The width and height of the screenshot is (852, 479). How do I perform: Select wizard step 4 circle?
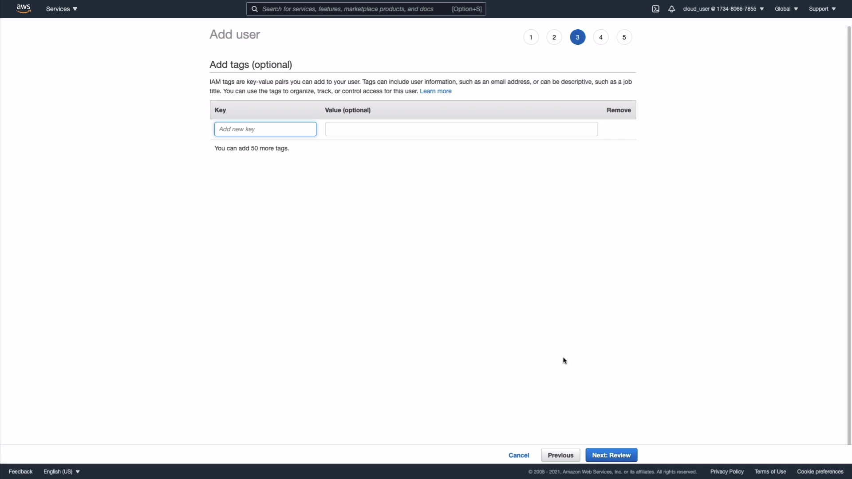601,37
